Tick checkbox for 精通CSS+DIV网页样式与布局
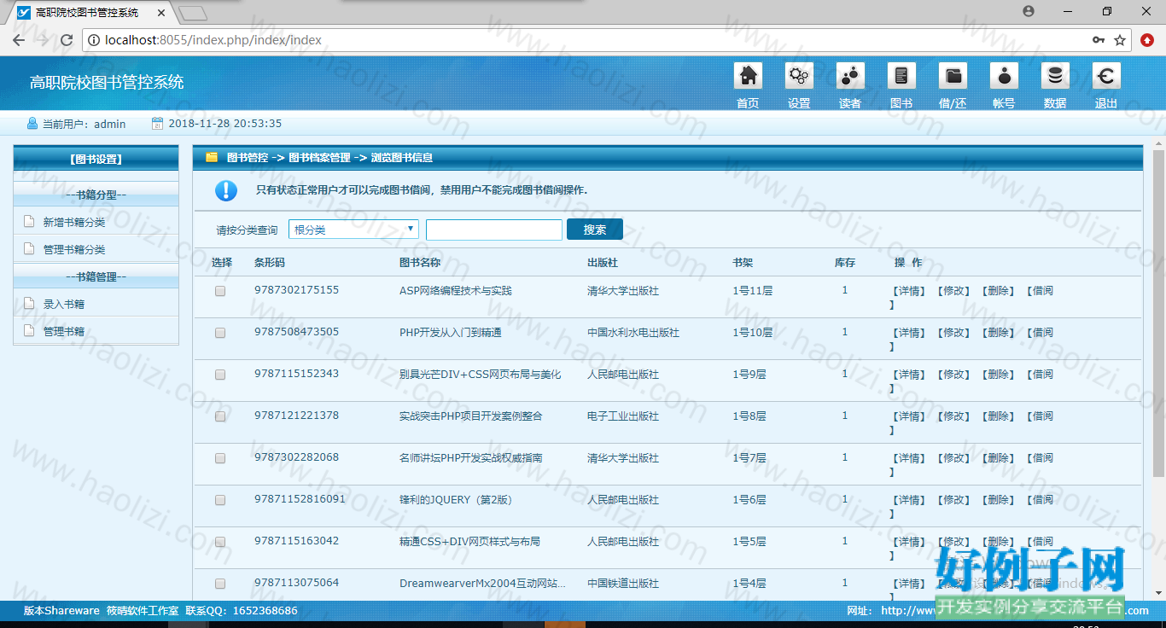1166x628 pixels. pyautogui.click(x=220, y=542)
